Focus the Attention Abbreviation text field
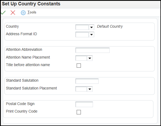The image size is (161, 126). point(92,50)
